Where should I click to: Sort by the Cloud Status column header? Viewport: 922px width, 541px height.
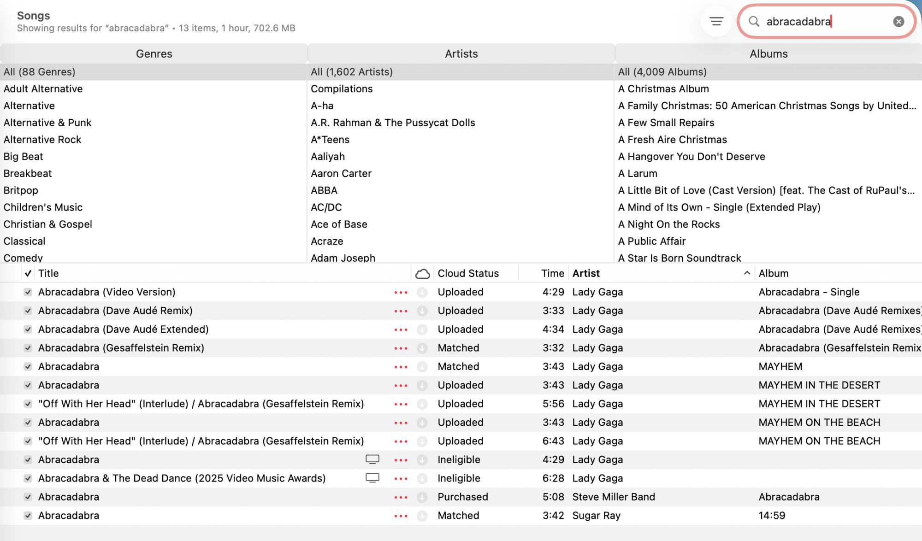(468, 273)
